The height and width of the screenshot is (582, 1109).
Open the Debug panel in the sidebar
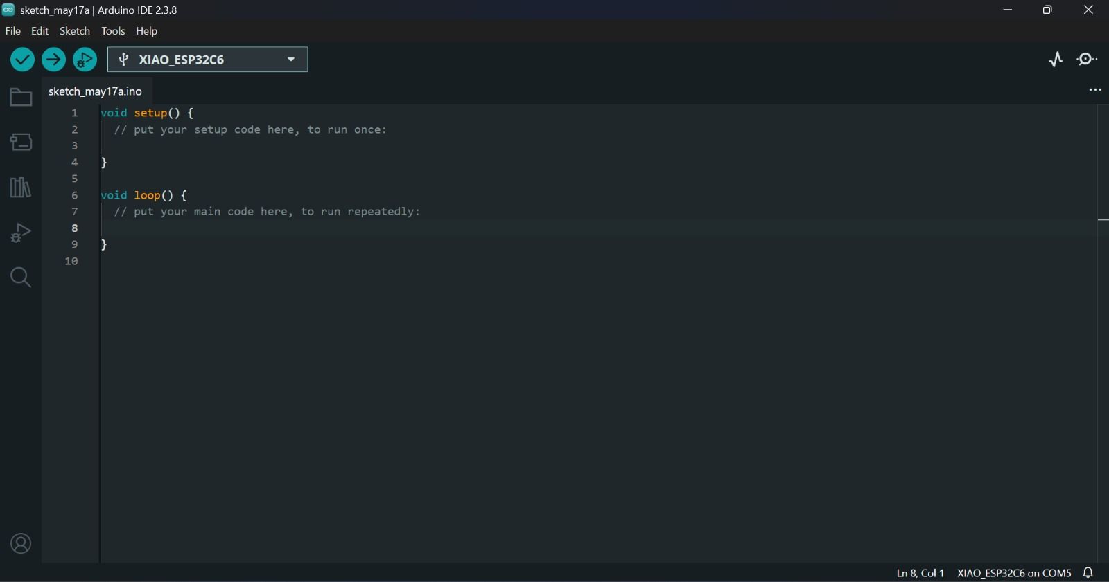point(21,233)
